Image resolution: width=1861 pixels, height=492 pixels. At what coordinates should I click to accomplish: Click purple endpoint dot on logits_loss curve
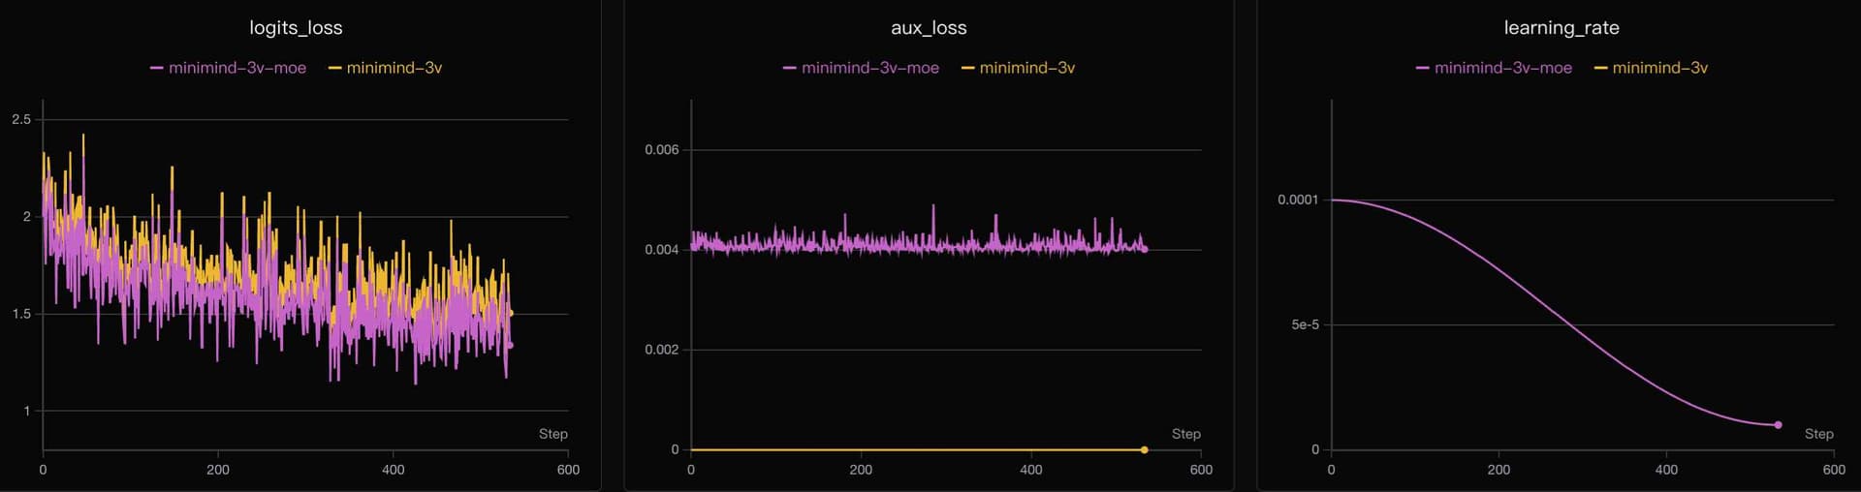click(x=510, y=346)
